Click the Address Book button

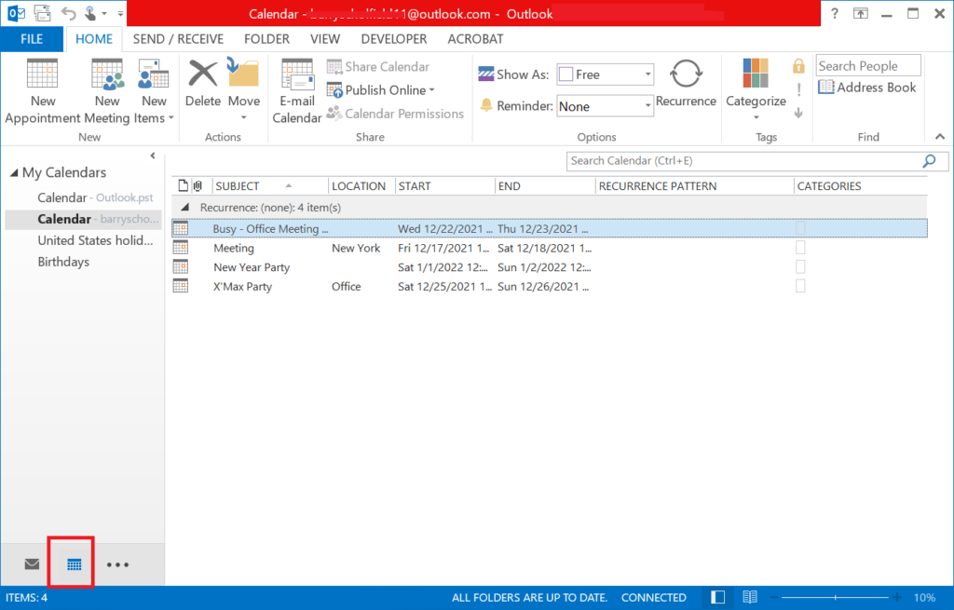867,88
